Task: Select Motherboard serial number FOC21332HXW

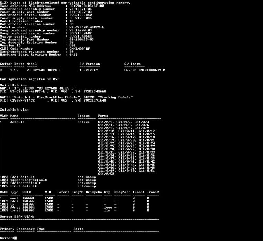Action: pyautogui.click(x=81, y=15)
